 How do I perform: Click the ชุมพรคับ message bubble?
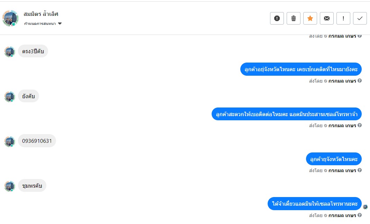[32, 186]
